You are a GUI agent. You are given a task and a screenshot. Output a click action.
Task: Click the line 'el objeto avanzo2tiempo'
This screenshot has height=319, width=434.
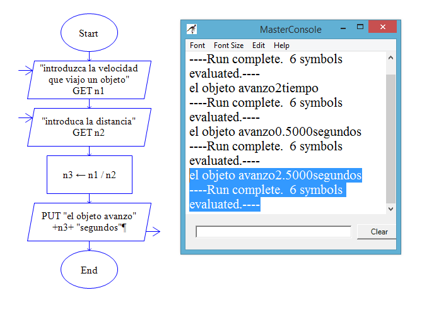(x=254, y=88)
